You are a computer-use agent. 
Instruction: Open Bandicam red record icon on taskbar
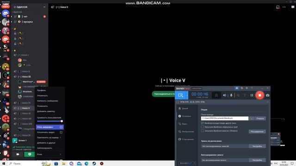pos(102,164)
